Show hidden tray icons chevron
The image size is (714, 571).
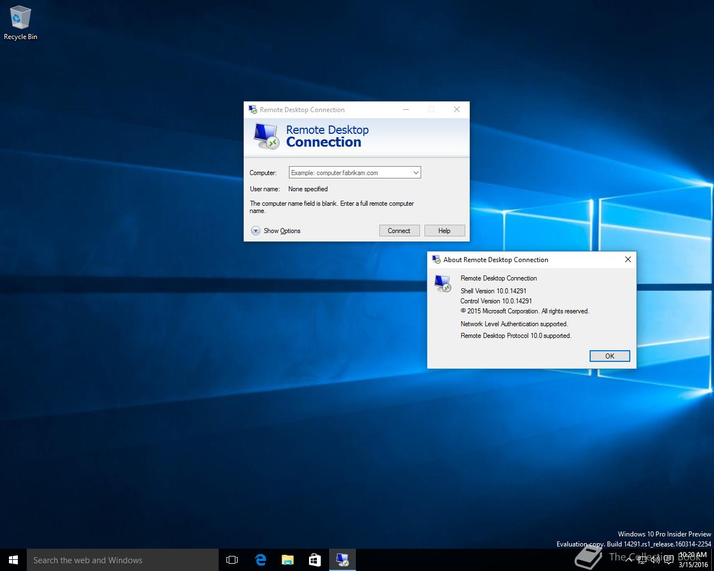[629, 560]
